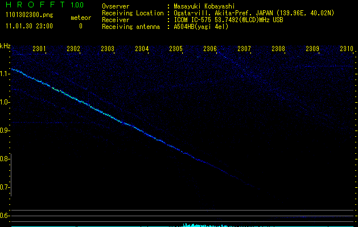The width and height of the screenshot is (358, 227).
Task: Click the 0.6 kHz frequency label
Action: (x=5, y=216)
